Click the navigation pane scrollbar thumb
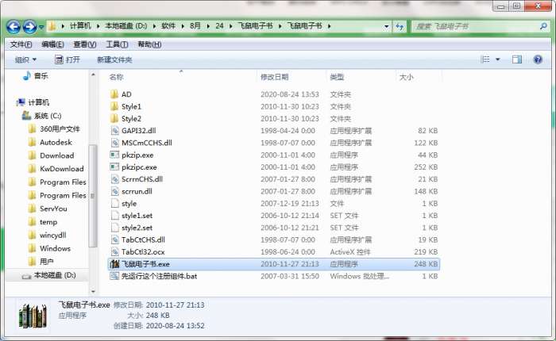The width and height of the screenshot is (556, 341). coord(93,196)
